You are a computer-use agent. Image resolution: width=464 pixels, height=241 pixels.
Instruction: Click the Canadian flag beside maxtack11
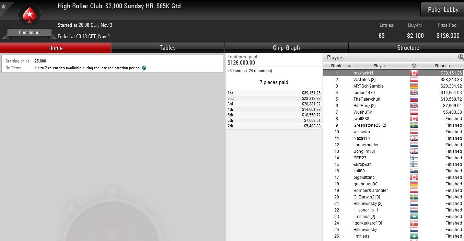click(x=414, y=73)
